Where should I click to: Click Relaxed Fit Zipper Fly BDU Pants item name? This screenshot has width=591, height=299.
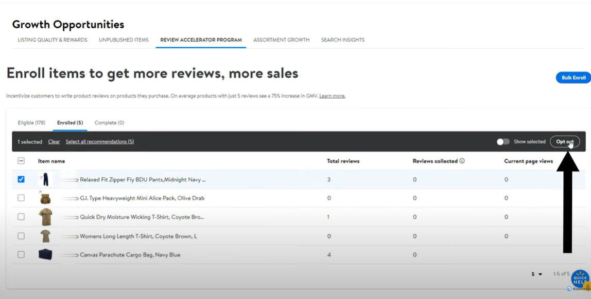[143, 179]
